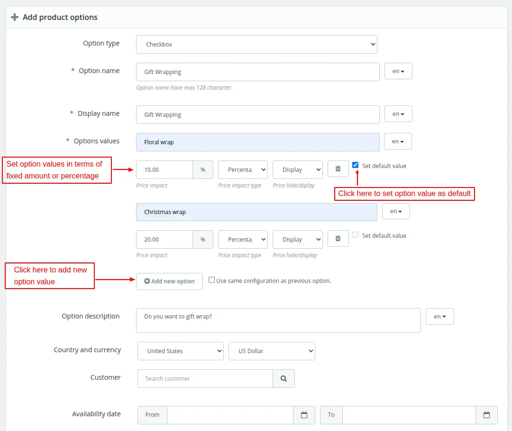Click the search icon to find a customer
Image resolution: width=512 pixels, height=431 pixels.
(284, 378)
